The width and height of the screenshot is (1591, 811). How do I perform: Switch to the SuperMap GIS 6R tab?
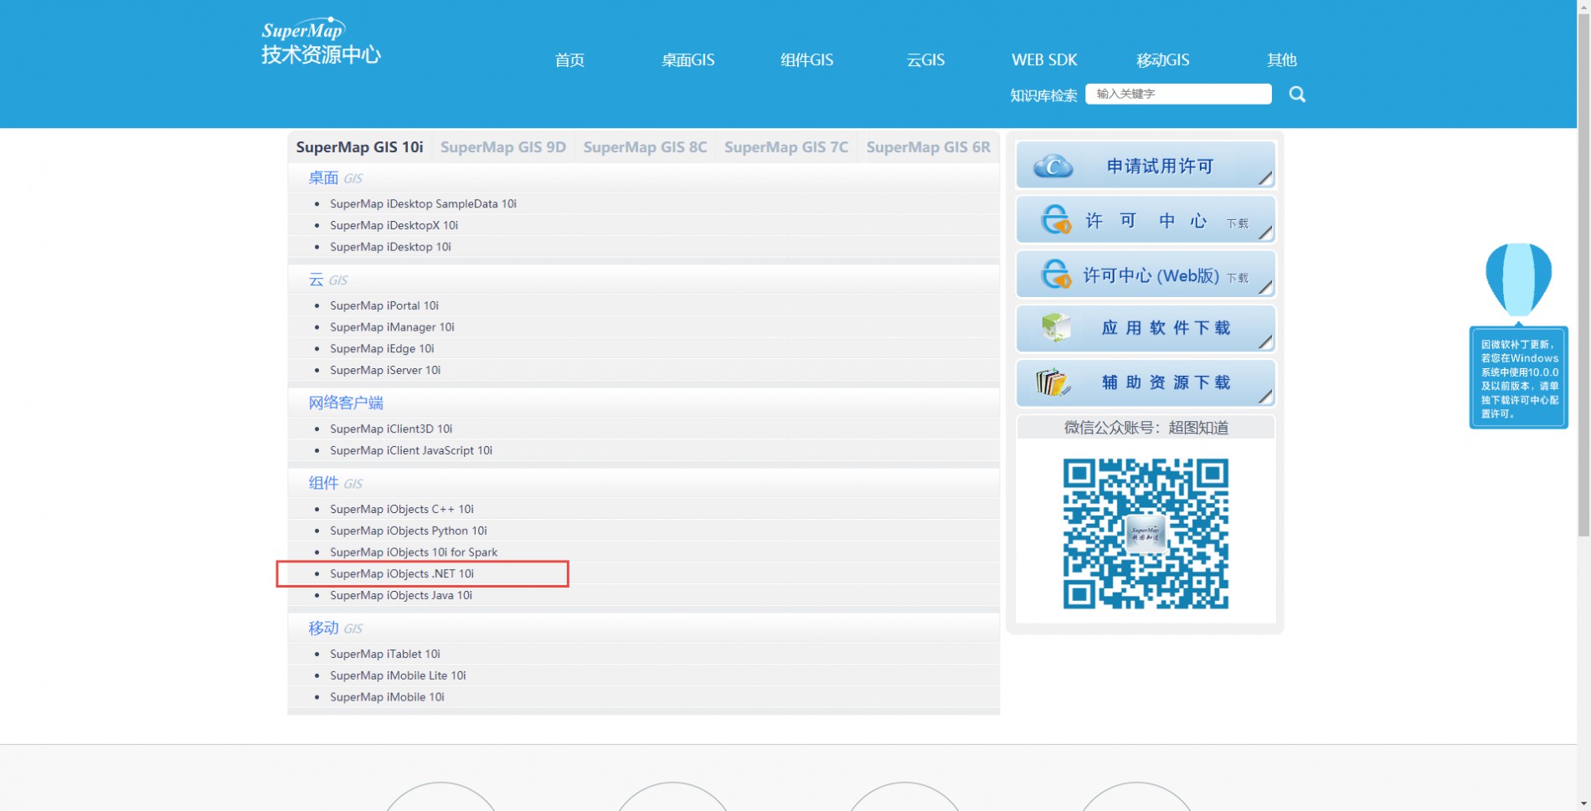[928, 147]
